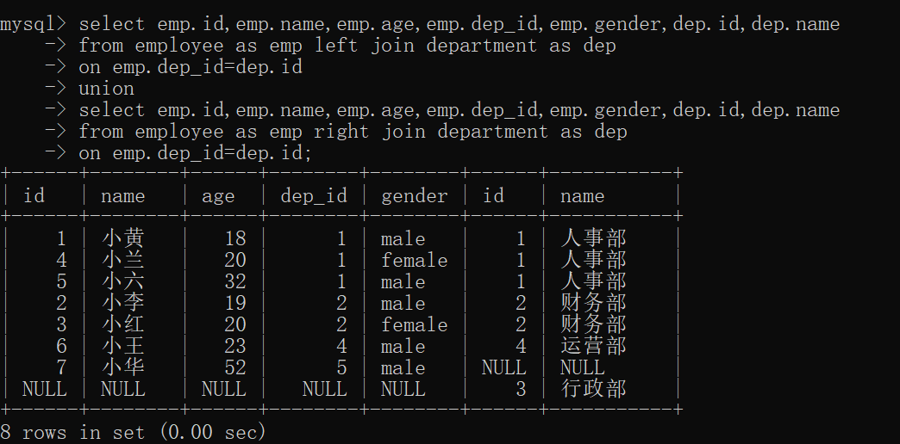This screenshot has width=900, height=444.
Task: Click 'left join' in the query
Action: (x=365, y=46)
